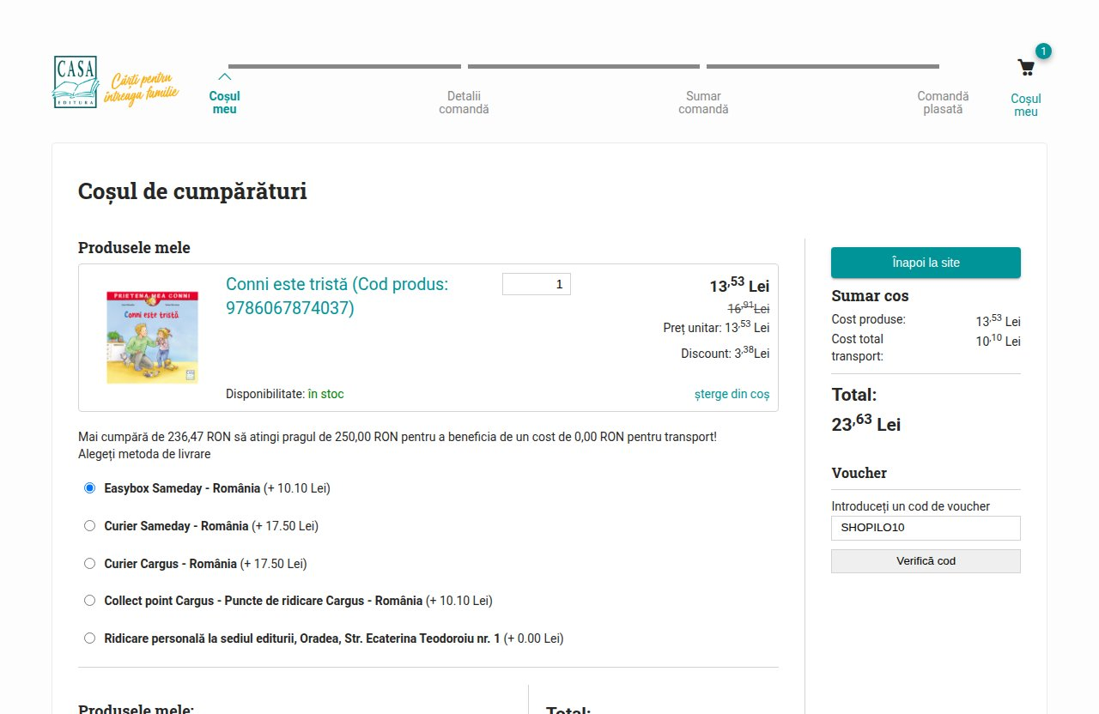Open the shopping cart icon in header
This screenshot has height=714, width=1099.
[x=1025, y=68]
